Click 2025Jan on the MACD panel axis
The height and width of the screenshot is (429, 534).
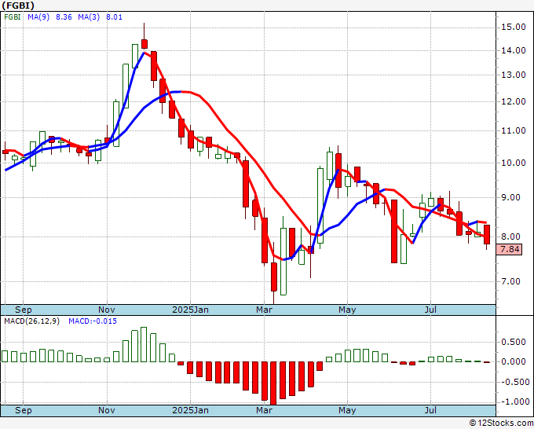tap(190, 410)
